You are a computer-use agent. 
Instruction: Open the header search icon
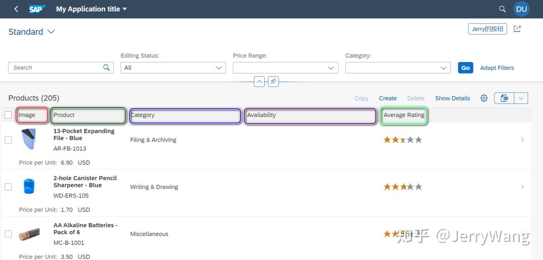(x=502, y=9)
